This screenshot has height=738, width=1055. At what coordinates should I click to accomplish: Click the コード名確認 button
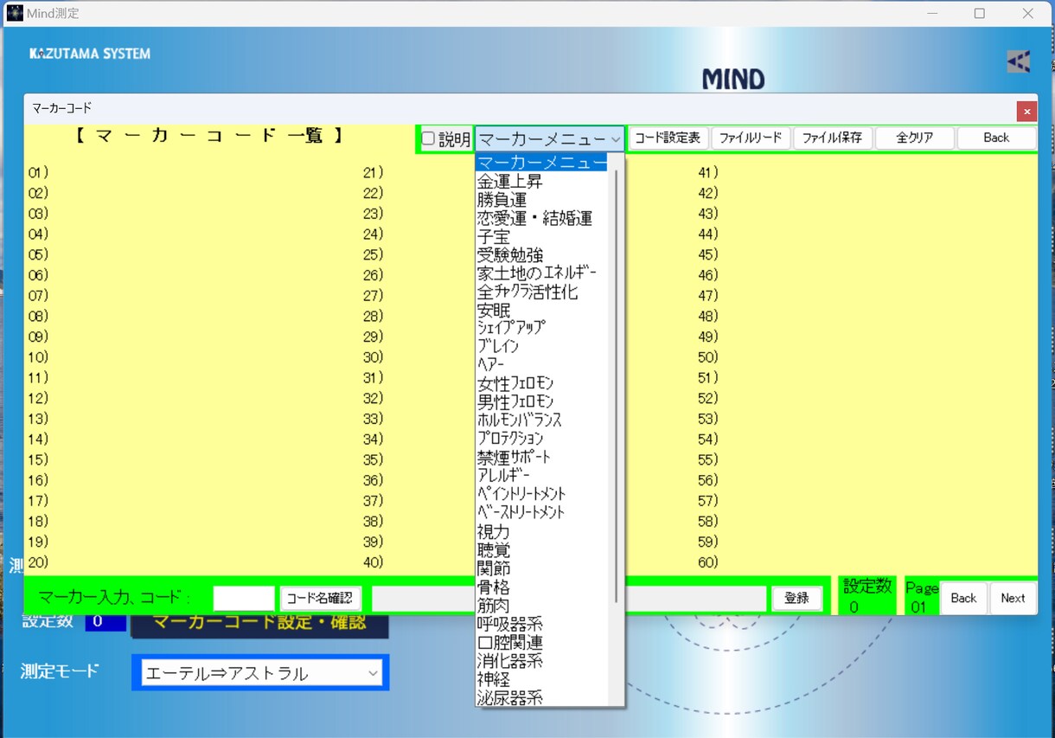pos(320,598)
